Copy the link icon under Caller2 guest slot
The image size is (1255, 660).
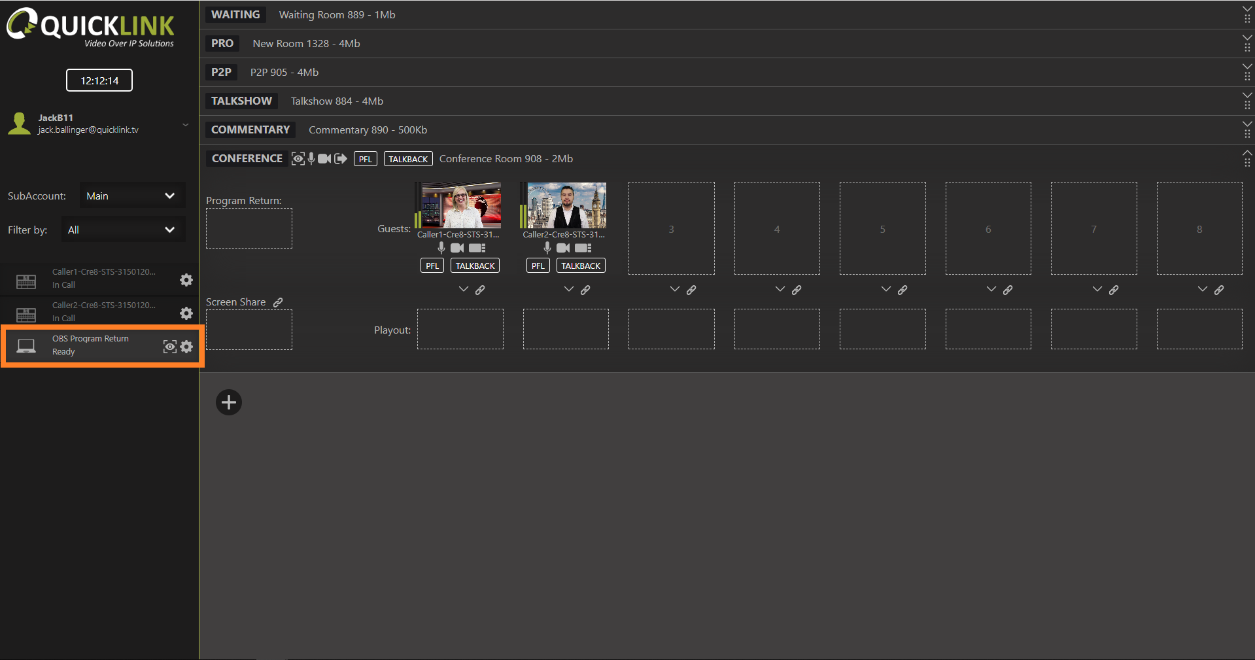(585, 290)
